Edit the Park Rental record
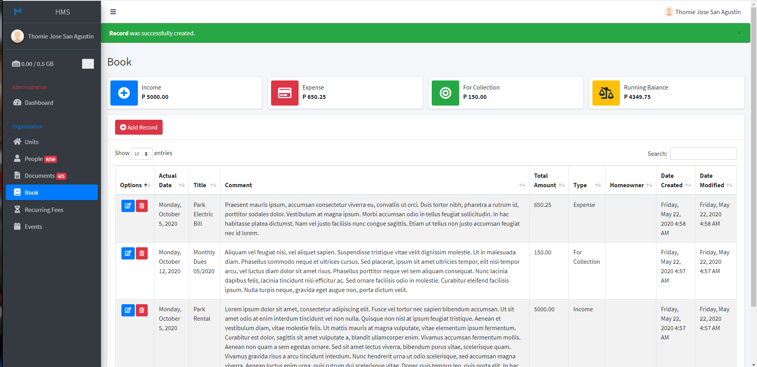Image resolution: width=757 pixels, height=367 pixels. coord(128,310)
